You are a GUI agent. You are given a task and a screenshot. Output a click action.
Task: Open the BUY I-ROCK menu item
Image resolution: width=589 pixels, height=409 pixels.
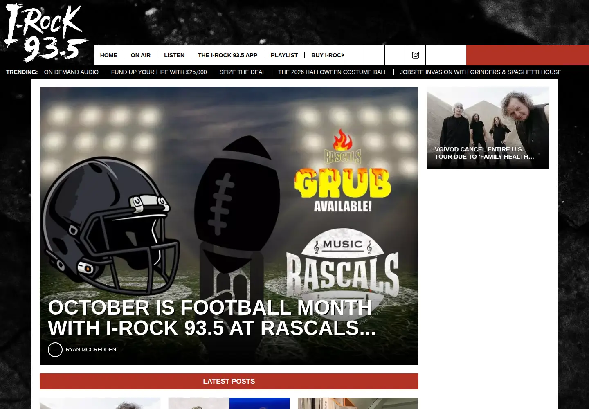pos(328,55)
